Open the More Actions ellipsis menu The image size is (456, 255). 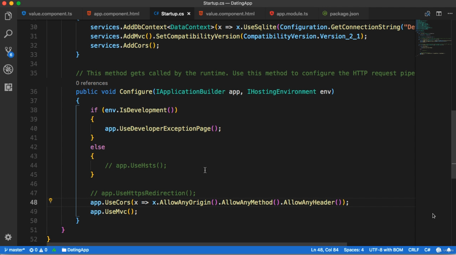click(x=450, y=14)
